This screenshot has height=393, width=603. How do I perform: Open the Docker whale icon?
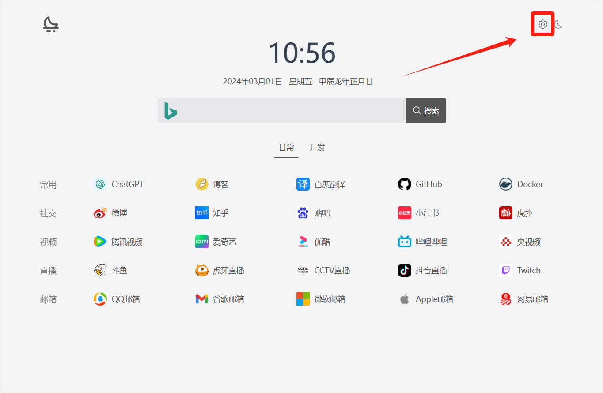pyautogui.click(x=505, y=184)
